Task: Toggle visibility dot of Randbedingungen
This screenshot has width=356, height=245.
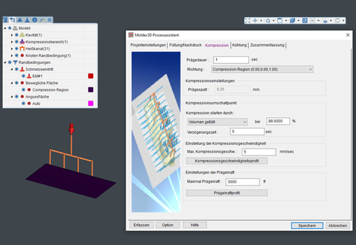Action: tap(10, 62)
